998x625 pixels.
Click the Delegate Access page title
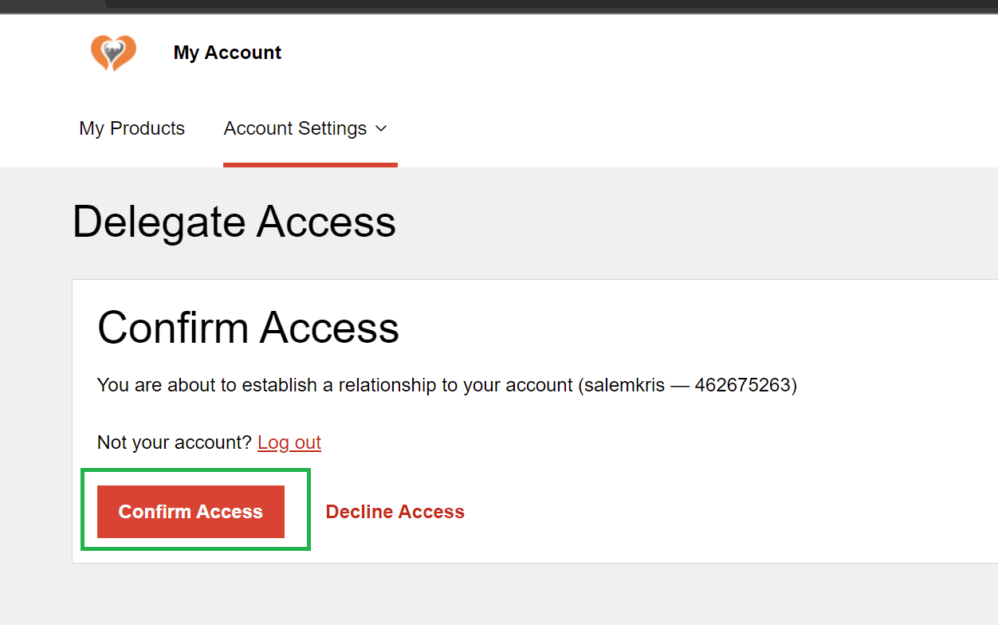[234, 222]
